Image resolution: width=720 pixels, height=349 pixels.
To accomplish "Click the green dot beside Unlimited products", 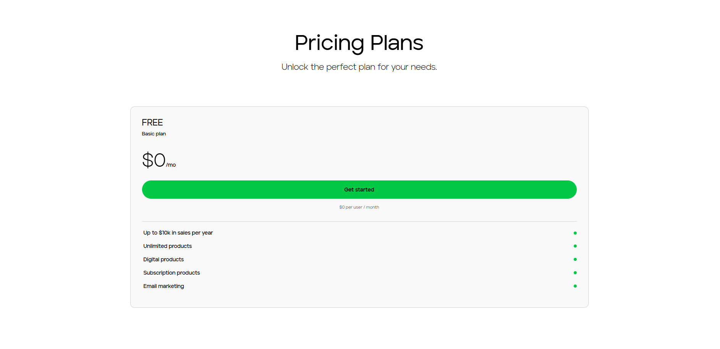I will pyautogui.click(x=575, y=246).
